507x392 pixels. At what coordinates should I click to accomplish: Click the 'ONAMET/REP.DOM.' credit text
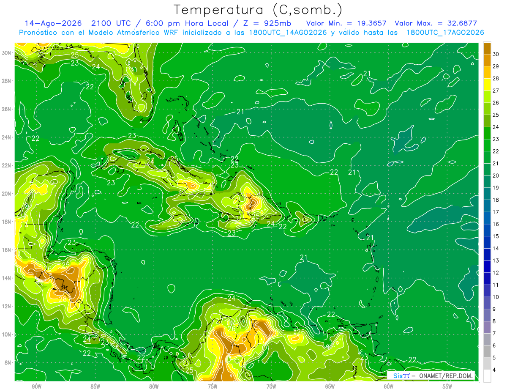(x=446, y=376)
